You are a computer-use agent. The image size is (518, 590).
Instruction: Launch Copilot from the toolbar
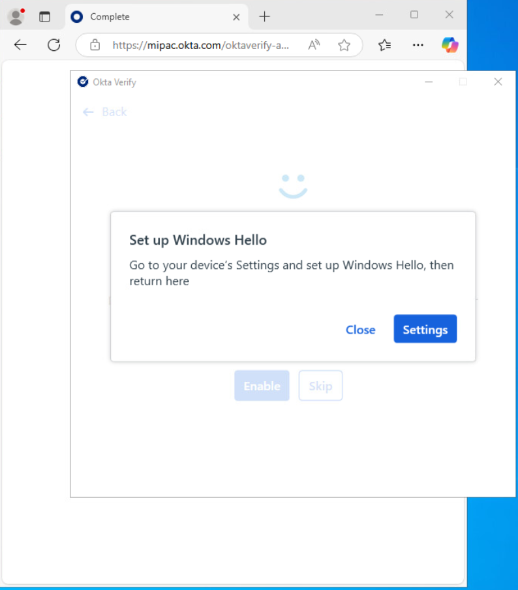click(x=449, y=45)
